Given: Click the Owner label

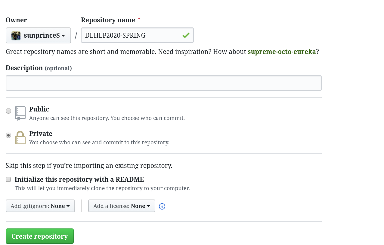Looking at the screenshot, I should [x=16, y=20].
